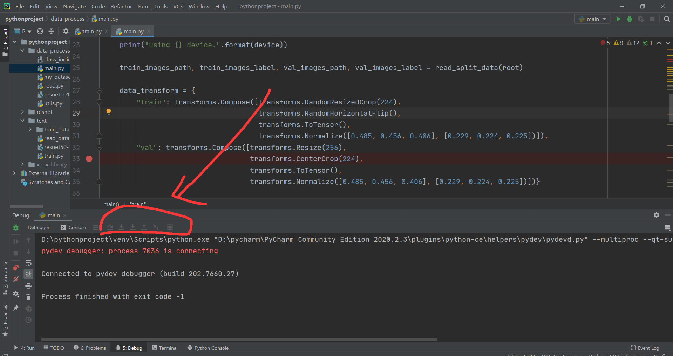Close the main.py editor tab
This screenshot has width=673, height=356.
(x=149, y=31)
